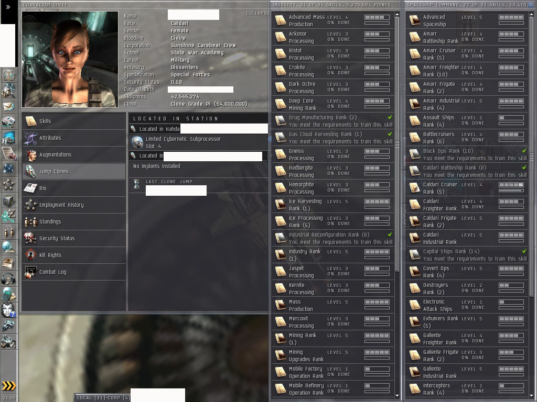Open the Jukebox headphones icon in Neocom
The image size is (537, 402).
click(8, 279)
